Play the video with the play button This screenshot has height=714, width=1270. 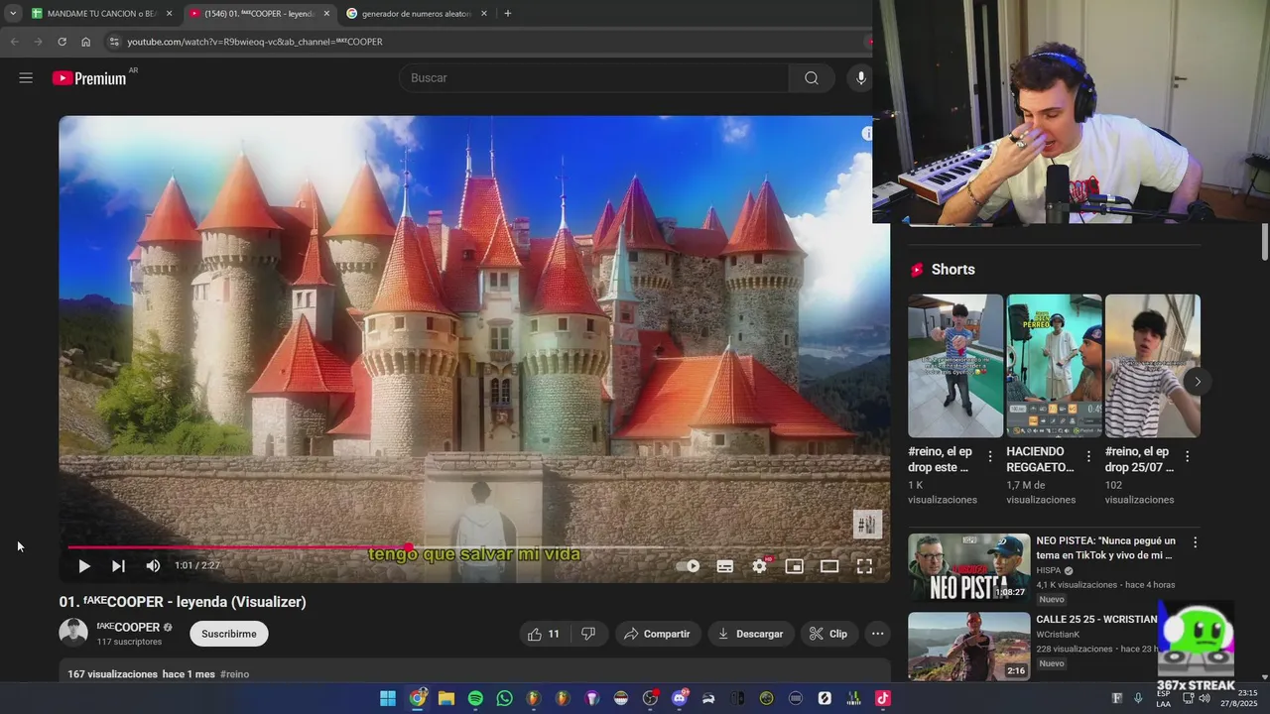(x=83, y=566)
